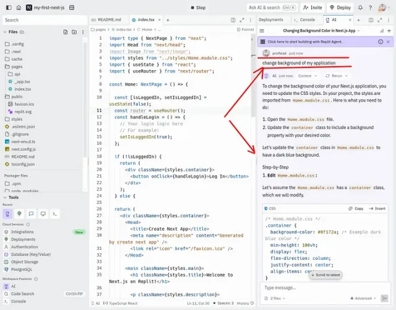
Task: Collapse the Tools section
Action: tap(5, 197)
